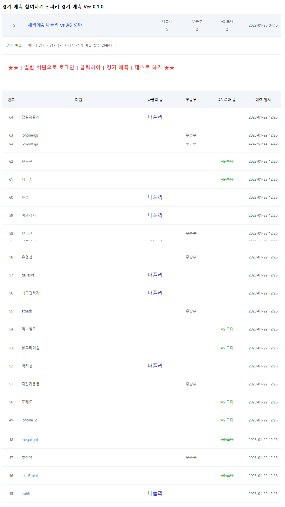Screen dimensions: 285x507
Task: Click the red 일반 회원으로 로그인 test prompt
Action: pos(91,68)
